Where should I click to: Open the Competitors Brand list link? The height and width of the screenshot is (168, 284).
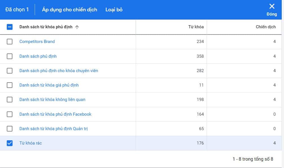click(37, 42)
